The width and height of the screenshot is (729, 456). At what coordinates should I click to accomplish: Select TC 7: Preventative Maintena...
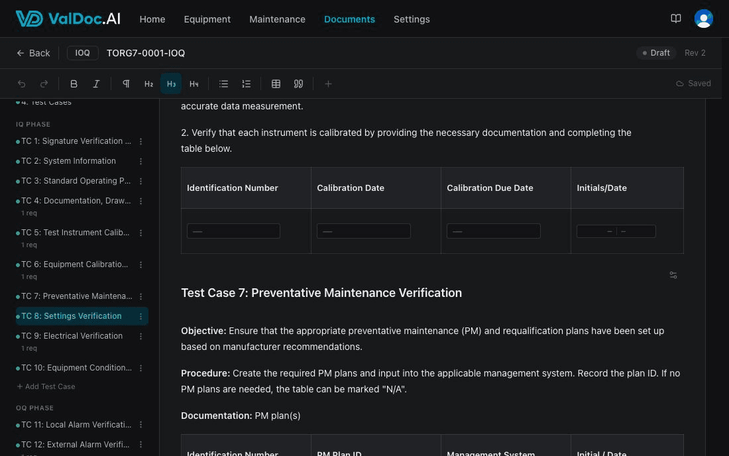tap(77, 296)
